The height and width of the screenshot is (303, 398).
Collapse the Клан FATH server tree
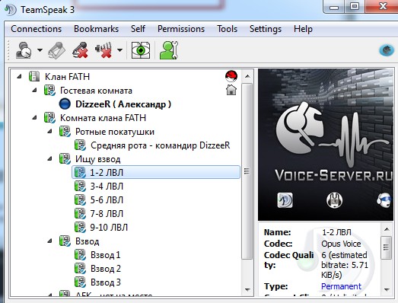point(19,76)
